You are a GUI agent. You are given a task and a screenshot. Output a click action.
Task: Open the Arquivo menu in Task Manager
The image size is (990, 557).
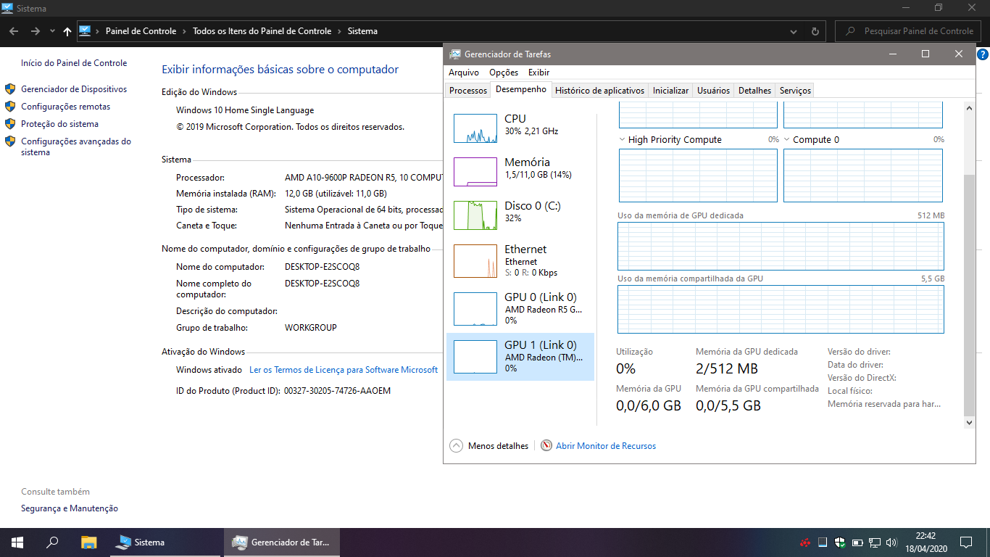tap(464, 73)
